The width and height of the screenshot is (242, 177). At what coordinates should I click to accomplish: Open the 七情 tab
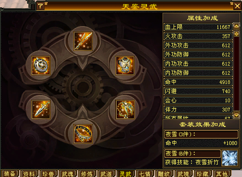coord(145,174)
